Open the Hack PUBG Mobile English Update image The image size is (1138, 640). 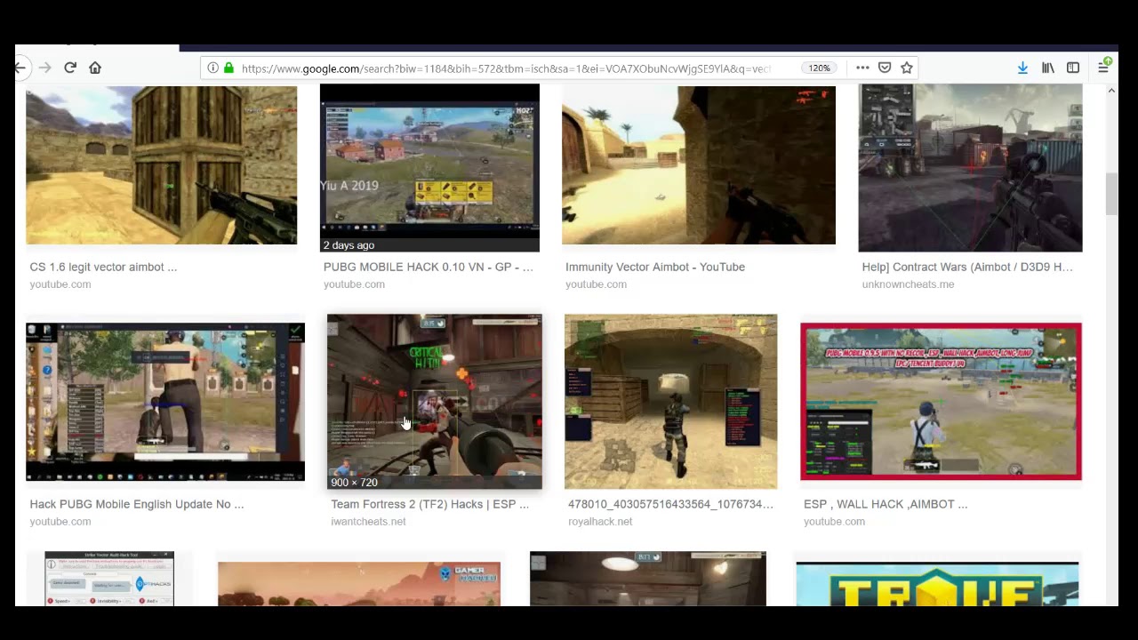pyautogui.click(x=165, y=402)
